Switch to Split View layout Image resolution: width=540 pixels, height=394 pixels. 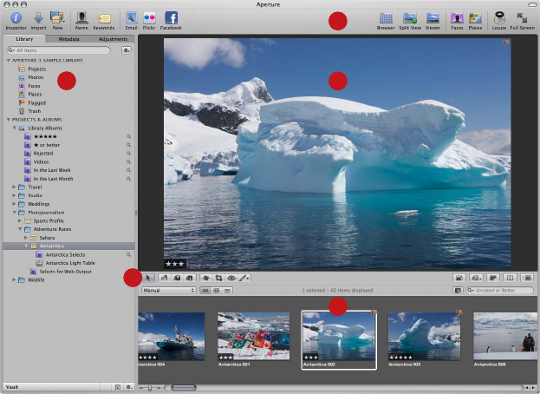[x=410, y=17]
